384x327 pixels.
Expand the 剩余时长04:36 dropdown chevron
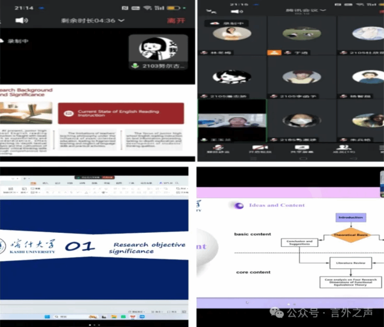121,20
